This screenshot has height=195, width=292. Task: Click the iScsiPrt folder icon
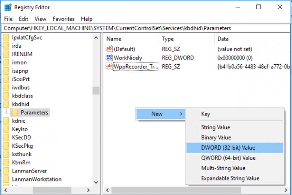tap(6, 79)
